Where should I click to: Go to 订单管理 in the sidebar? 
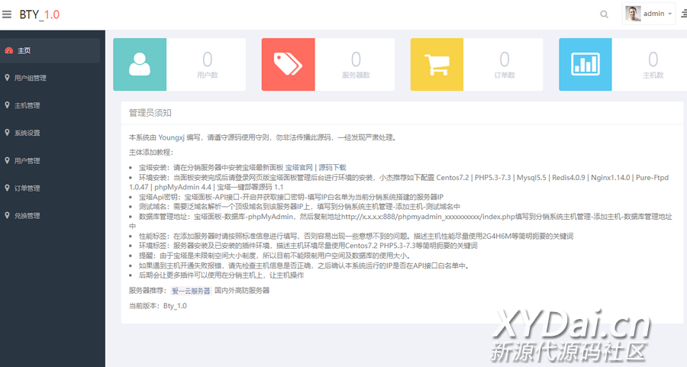coord(27,188)
